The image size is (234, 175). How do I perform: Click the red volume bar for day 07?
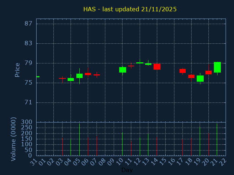pos(97,146)
